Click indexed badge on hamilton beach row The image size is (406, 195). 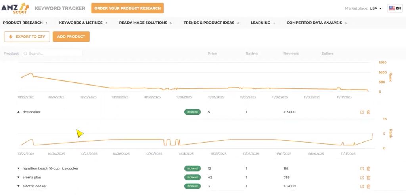[x=192, y=168]
